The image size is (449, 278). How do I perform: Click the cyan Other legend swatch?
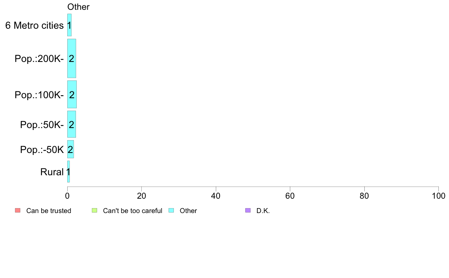171,210
